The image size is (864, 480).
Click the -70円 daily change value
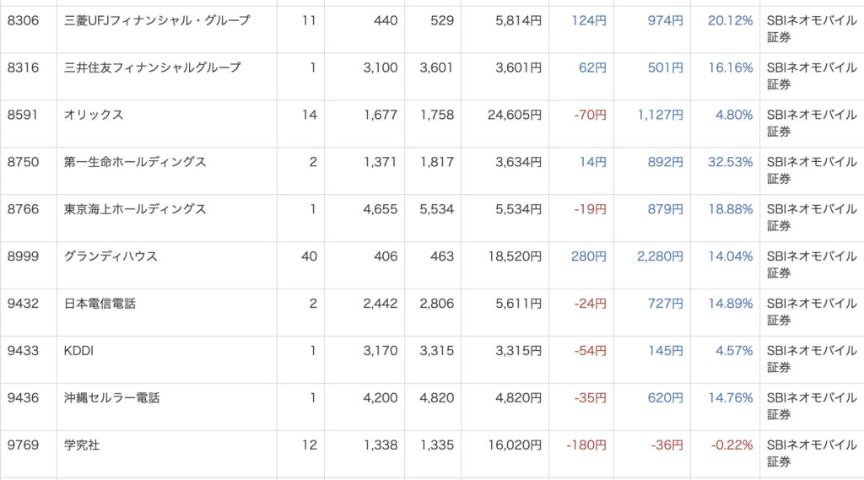(590, 115)
